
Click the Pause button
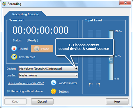(x=42, y=49)
